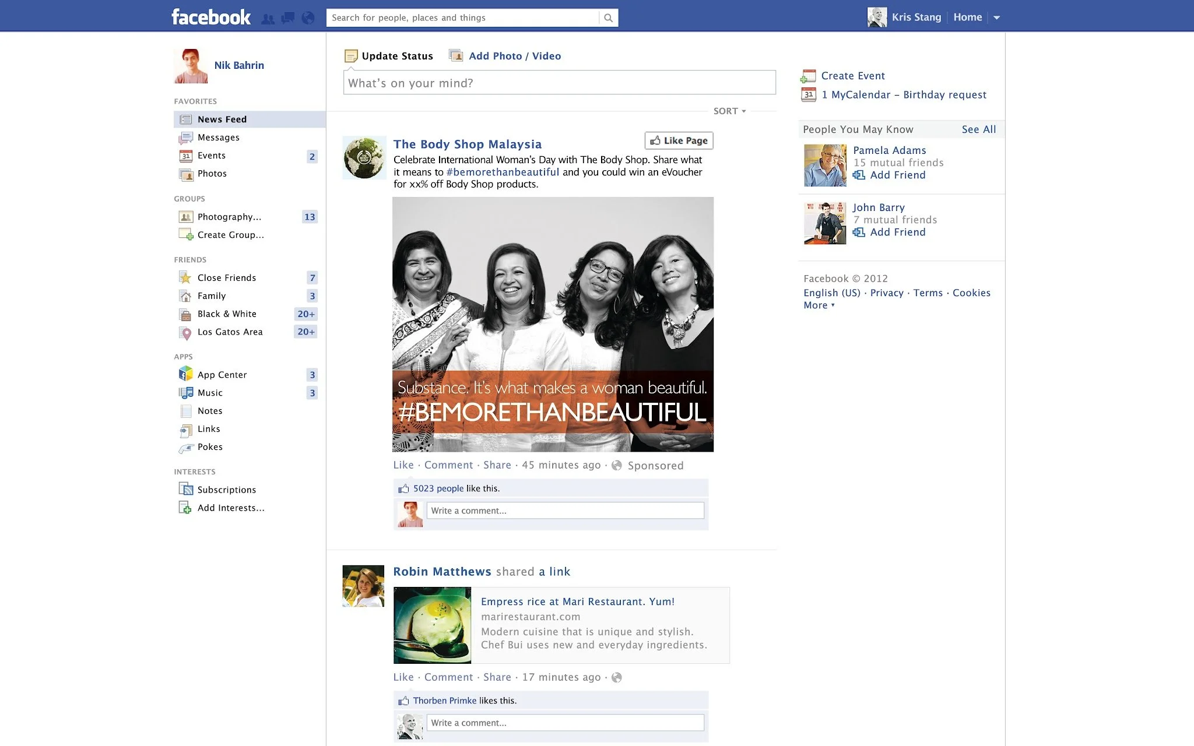Click the Los Gatos Area pin icon
This screenshot has width=1194, height=746.
pos(186,333)
